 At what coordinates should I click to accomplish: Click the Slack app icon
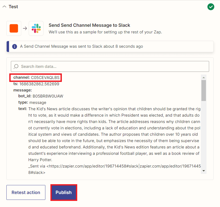(x=36, y=28)
